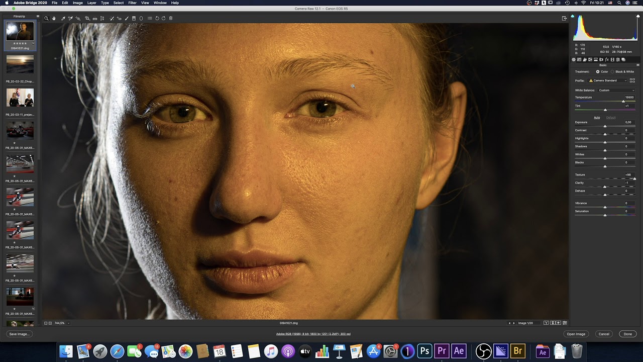Open the Window menu

click(160, 3)
